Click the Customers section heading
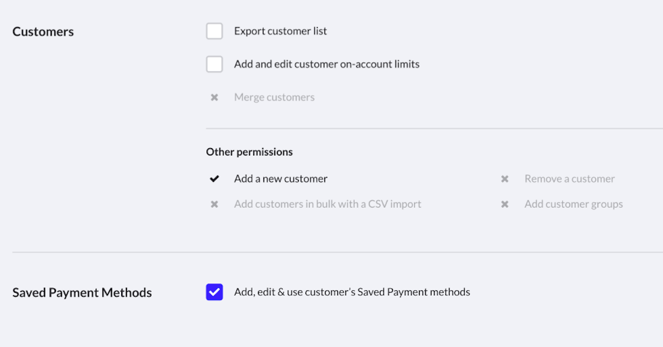Image resolution: width=663 pixels, height=347 pixels. [x=43, y=32]
